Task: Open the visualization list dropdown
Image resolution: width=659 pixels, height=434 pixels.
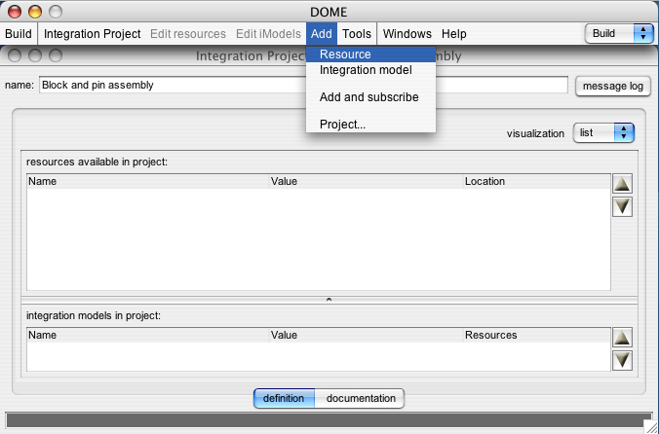Action: (x=603, y=133)
